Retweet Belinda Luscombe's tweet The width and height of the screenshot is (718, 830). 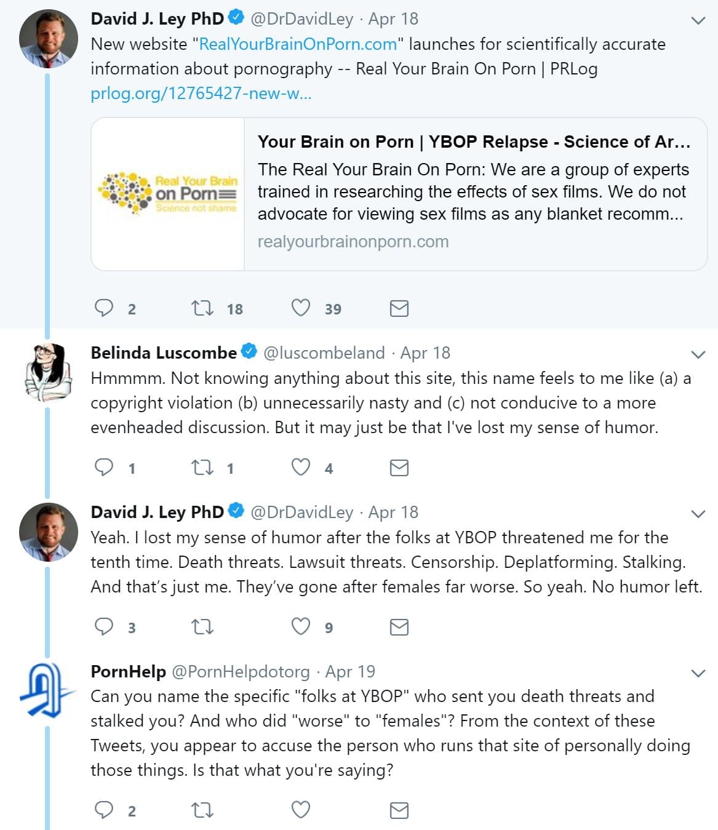point(202,468)
